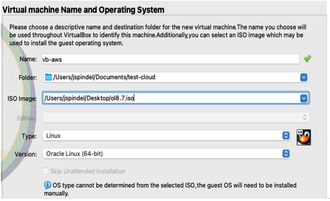Toggle the Skip Unattended Installation checkbox

tap(45, 171)
